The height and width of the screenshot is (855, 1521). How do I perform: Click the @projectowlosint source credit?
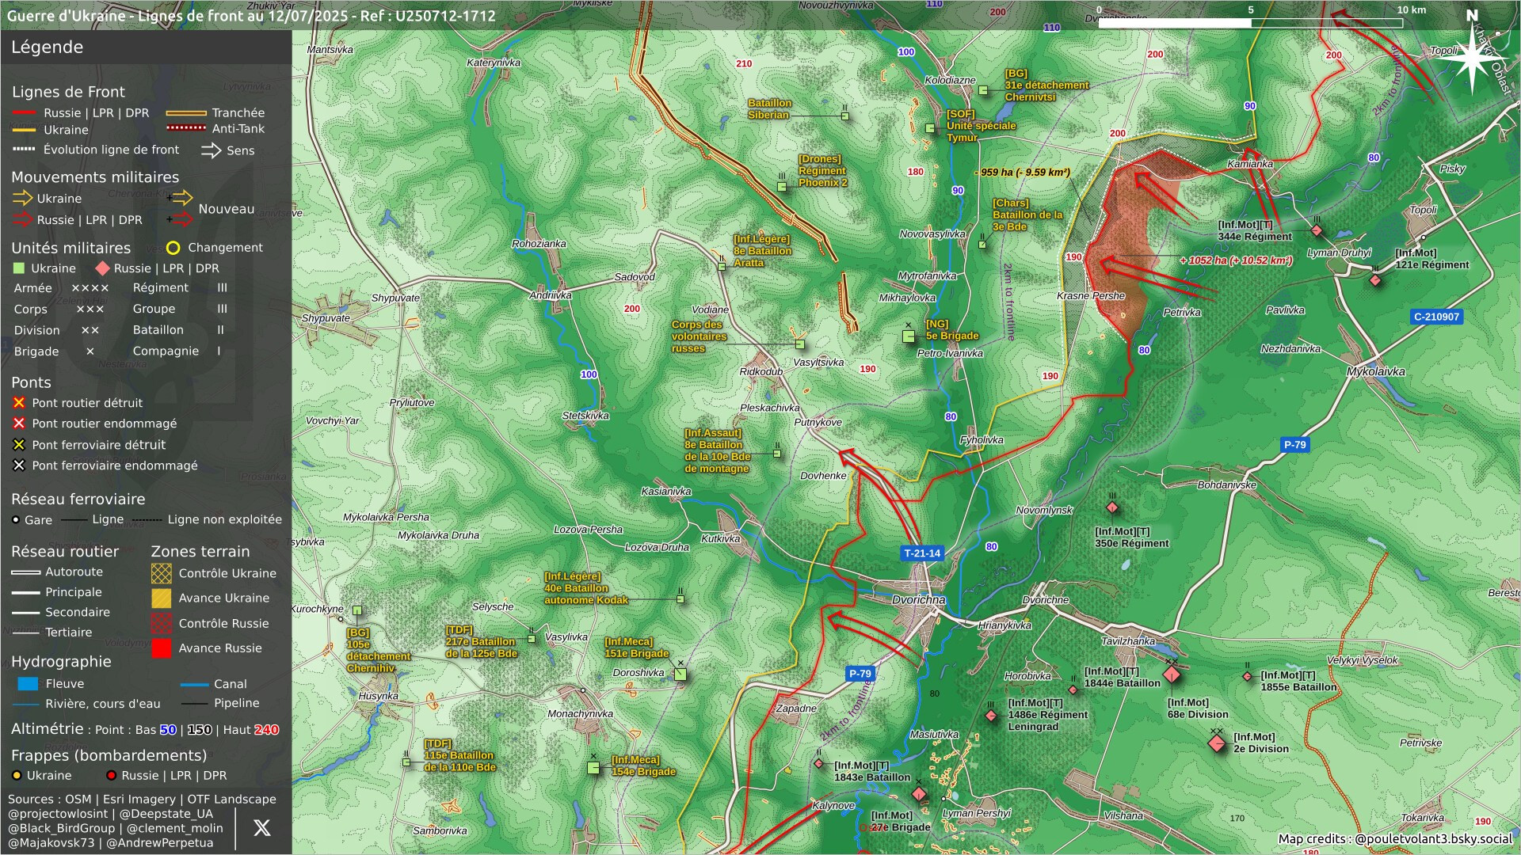point(58,814)
